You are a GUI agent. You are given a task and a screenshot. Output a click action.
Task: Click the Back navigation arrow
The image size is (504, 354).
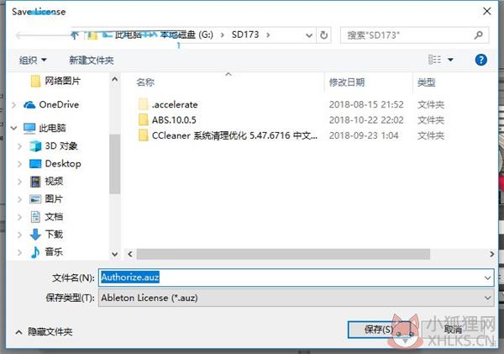20,35
